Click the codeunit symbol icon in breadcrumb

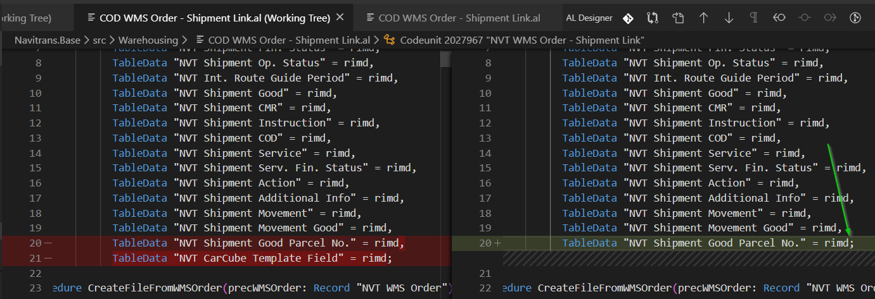390,40
